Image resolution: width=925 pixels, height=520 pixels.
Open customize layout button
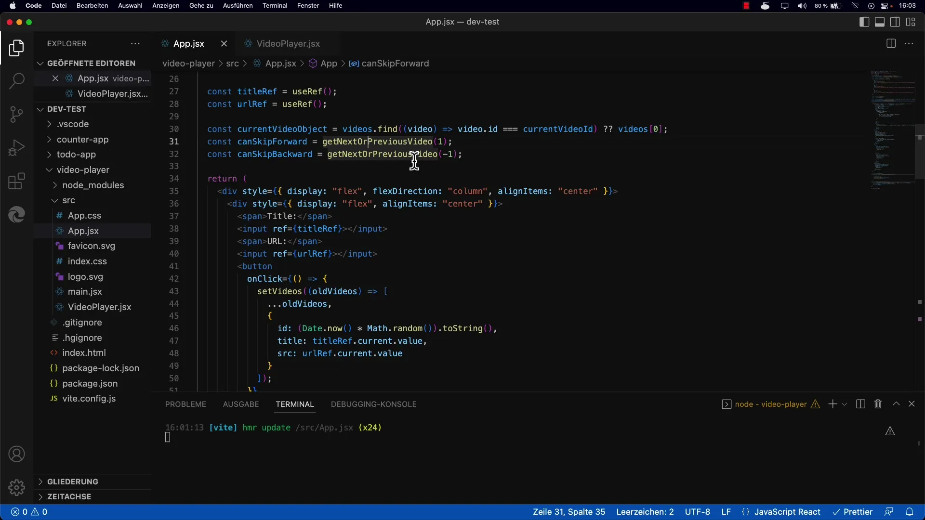point(911,22)
